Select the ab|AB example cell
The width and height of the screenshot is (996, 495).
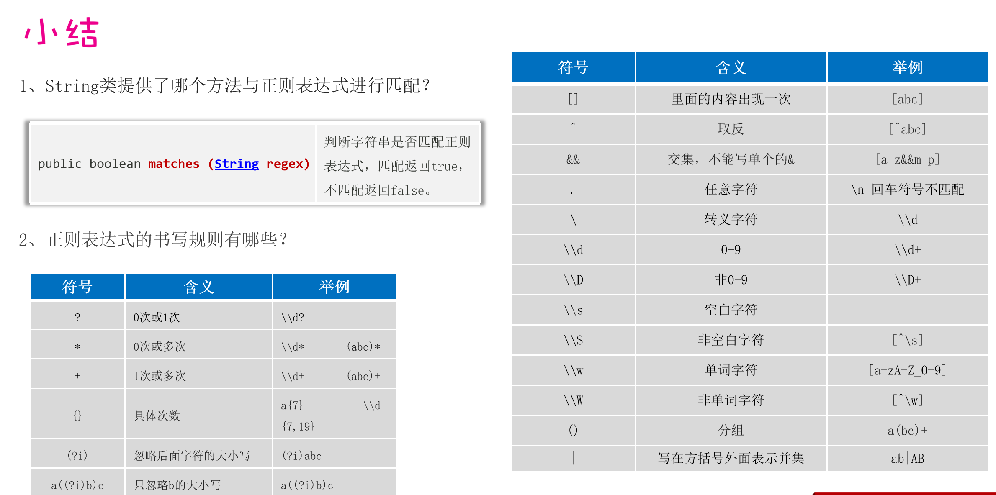[907, 459]
